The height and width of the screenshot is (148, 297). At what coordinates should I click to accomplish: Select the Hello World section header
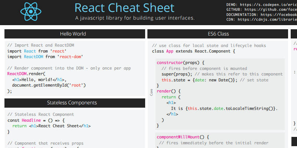(x=74, y=34)
